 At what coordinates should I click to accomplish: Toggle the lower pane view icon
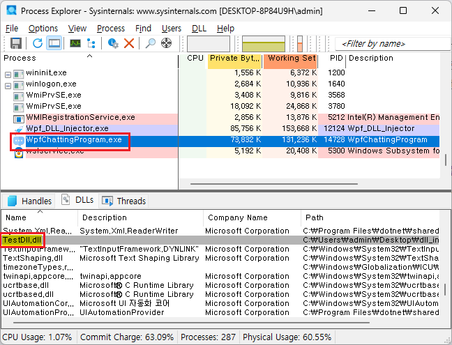[x=54, y=43]
